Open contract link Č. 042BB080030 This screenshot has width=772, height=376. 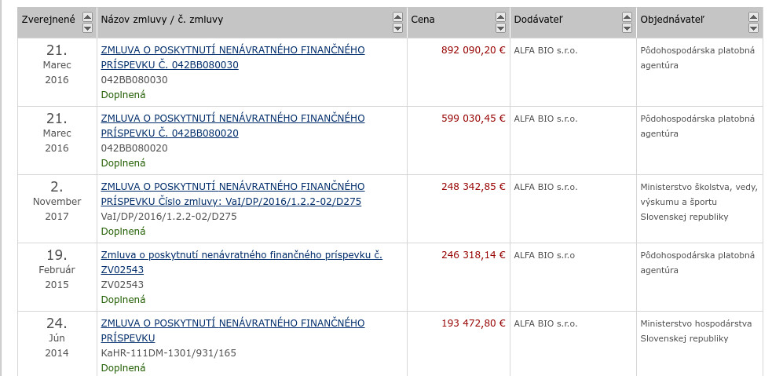click(232, 57)
